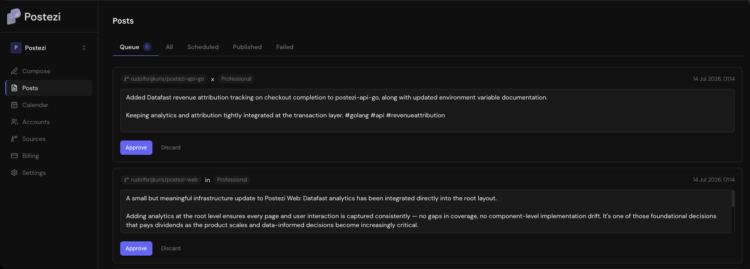Click into the postezi-api-go post text area
Image resolution: width=750 pixels, height=269 pixels.
(427, 111)
